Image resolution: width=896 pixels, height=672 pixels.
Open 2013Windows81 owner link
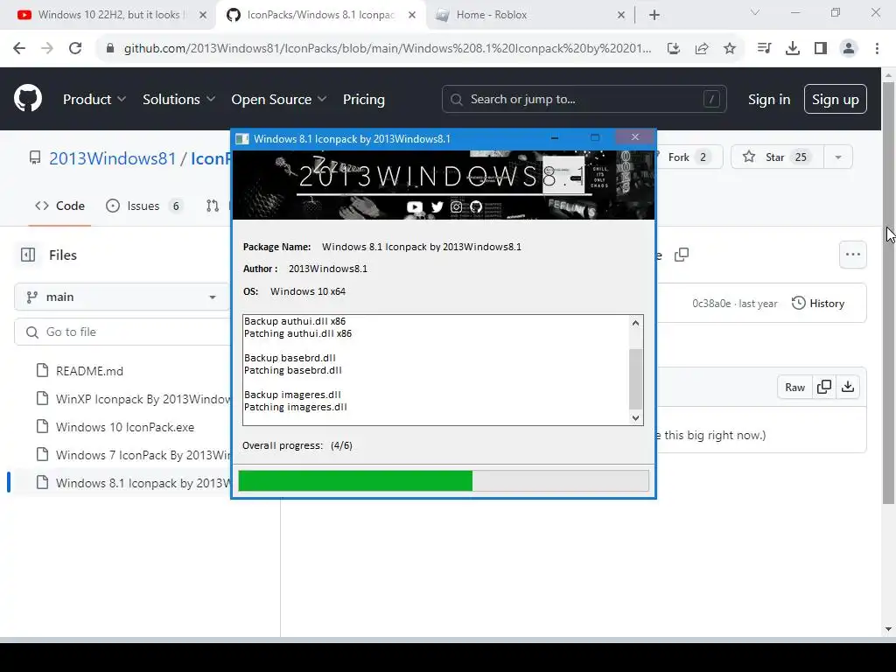(x=113, y=158)
